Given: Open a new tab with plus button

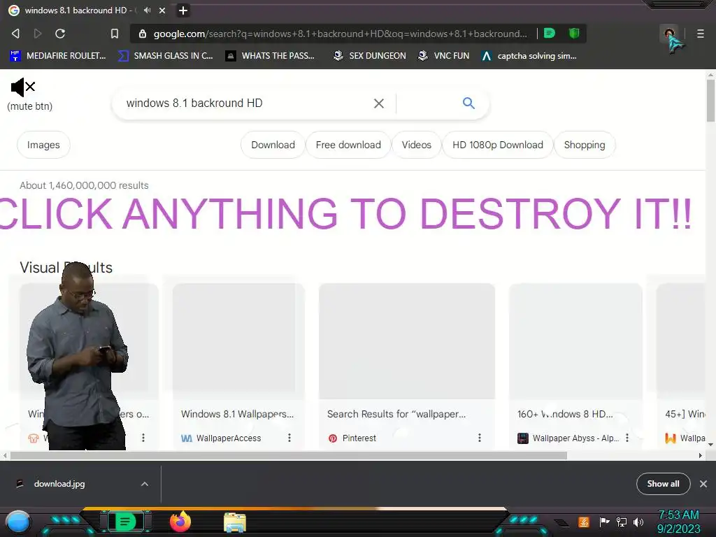Looking at the screenshot, I should (183, 10).
